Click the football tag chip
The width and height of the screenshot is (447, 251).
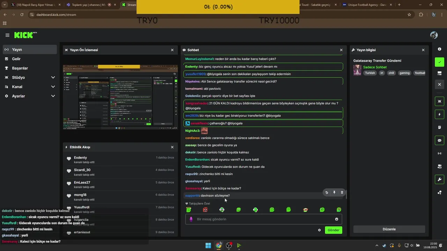[420, 73]
